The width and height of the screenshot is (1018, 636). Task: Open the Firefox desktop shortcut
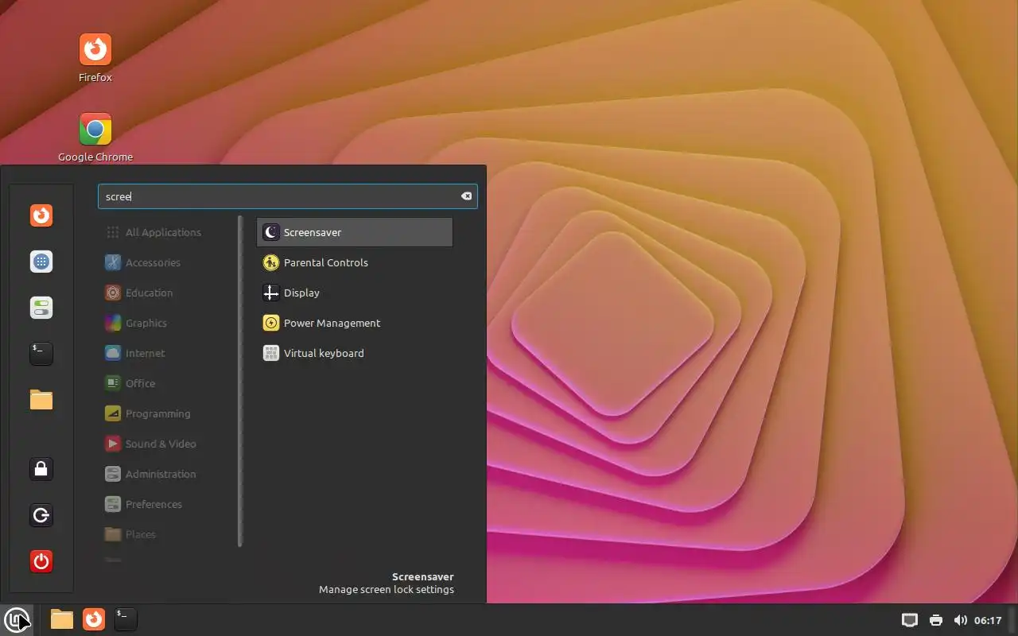tap(95, 59)
